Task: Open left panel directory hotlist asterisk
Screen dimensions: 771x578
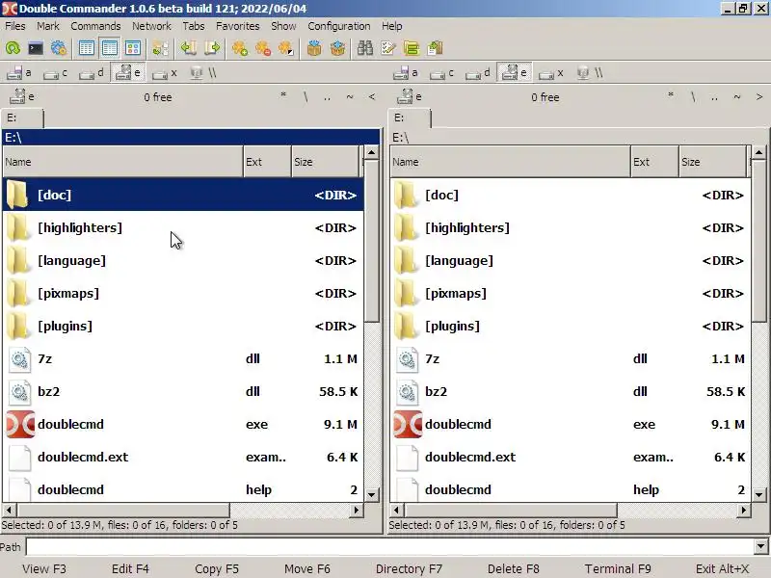Action: (x=283, y=96)
